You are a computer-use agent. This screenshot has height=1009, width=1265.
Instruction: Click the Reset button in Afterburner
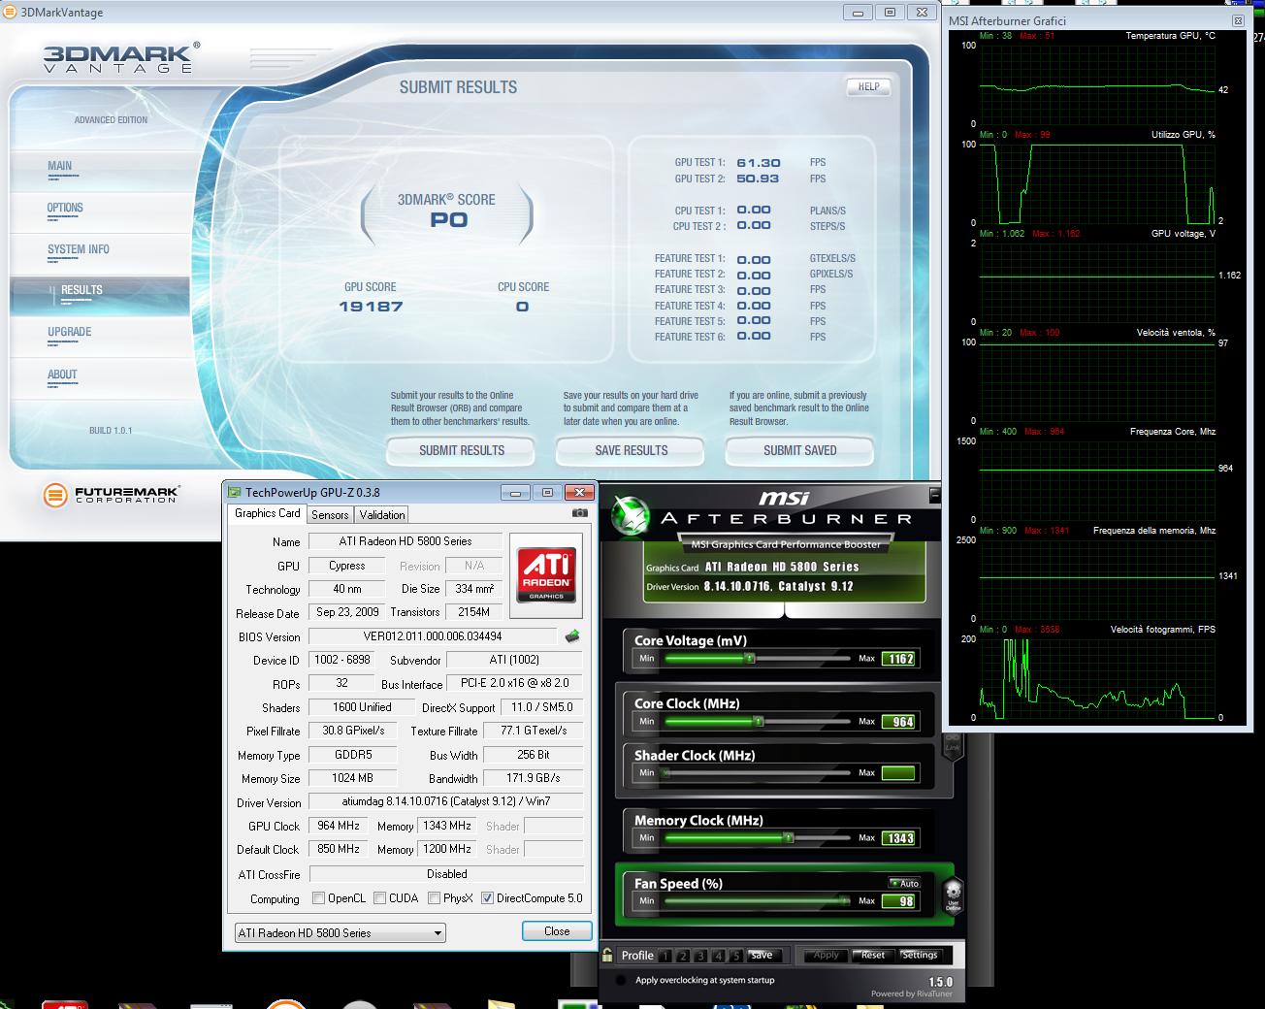tap(873, 955)
